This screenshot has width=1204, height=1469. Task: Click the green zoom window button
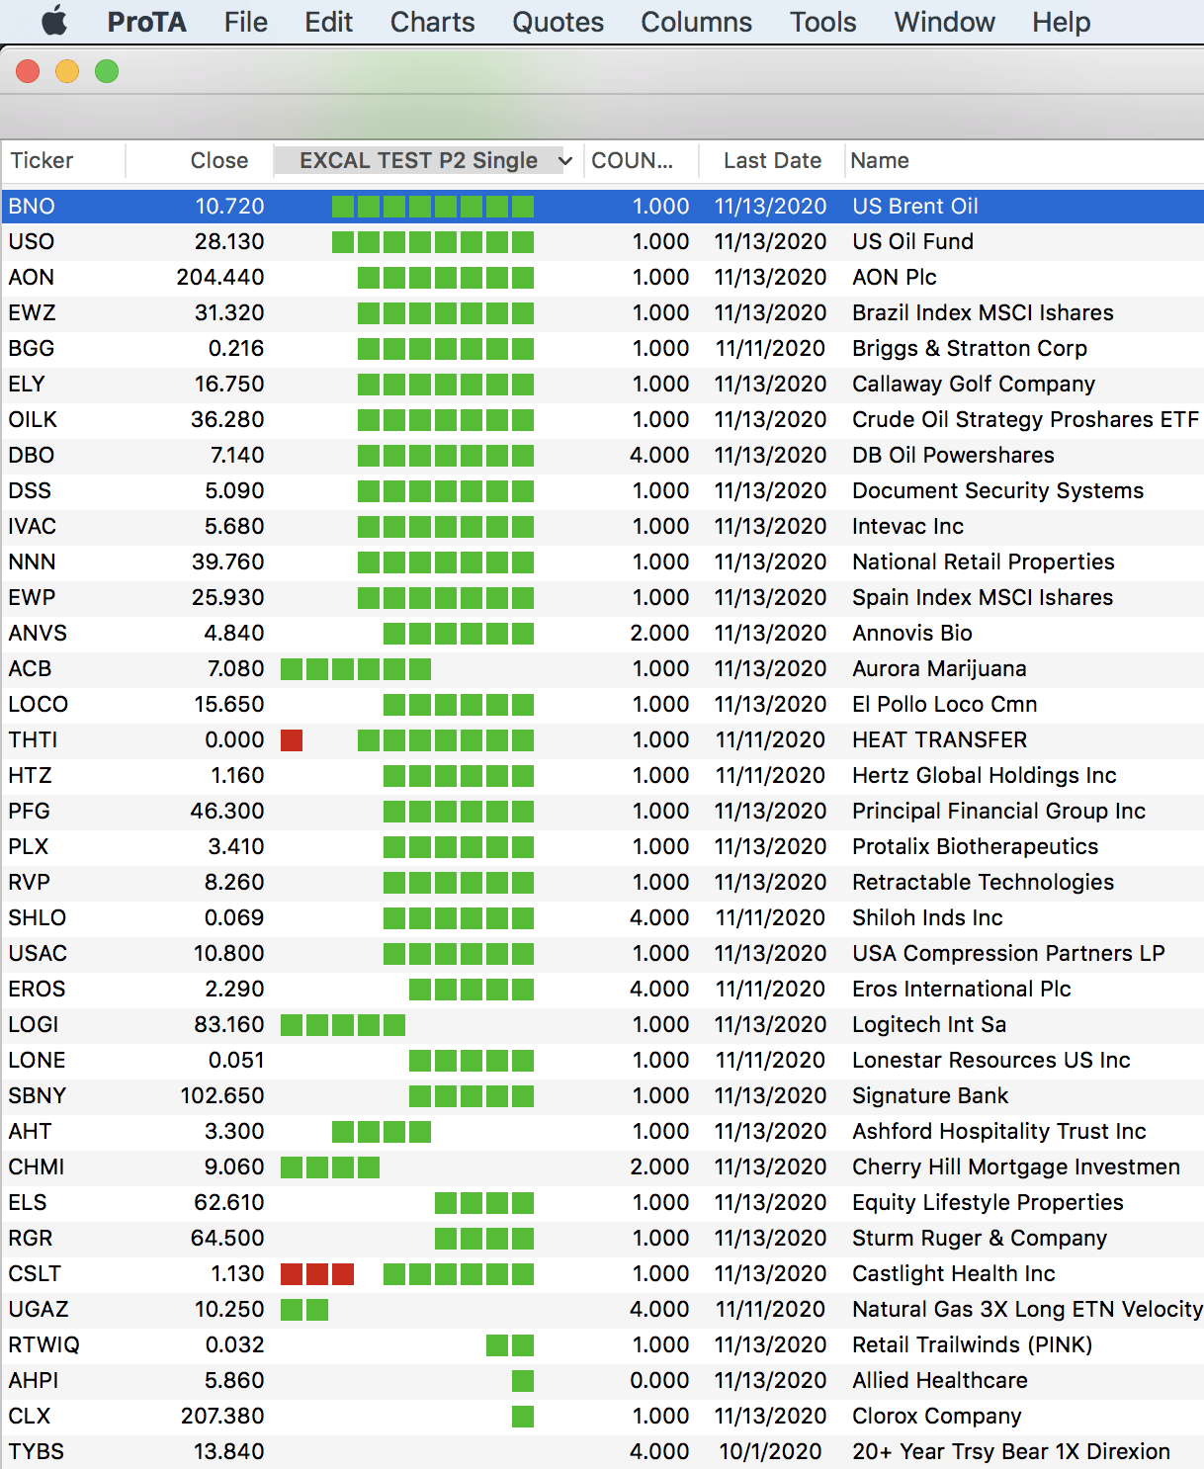click(107, 71)
